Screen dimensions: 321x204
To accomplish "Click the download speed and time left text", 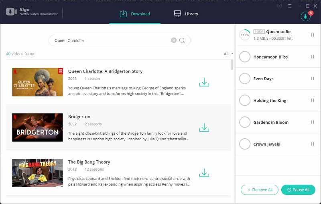I will coord(273,38).
